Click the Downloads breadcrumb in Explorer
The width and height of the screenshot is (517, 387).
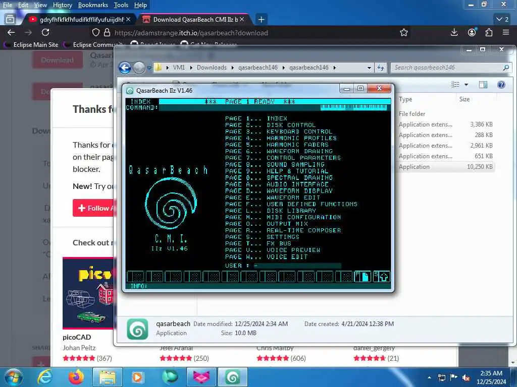point(212,68)
